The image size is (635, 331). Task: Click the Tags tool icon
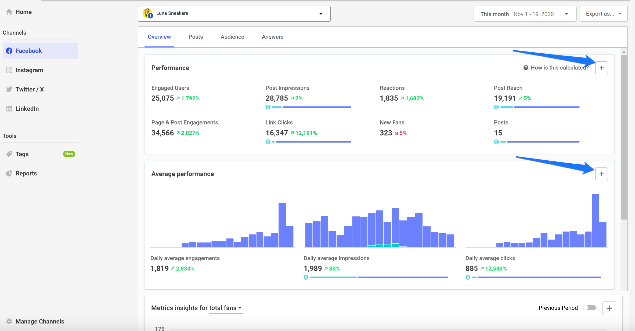[9, 154]
